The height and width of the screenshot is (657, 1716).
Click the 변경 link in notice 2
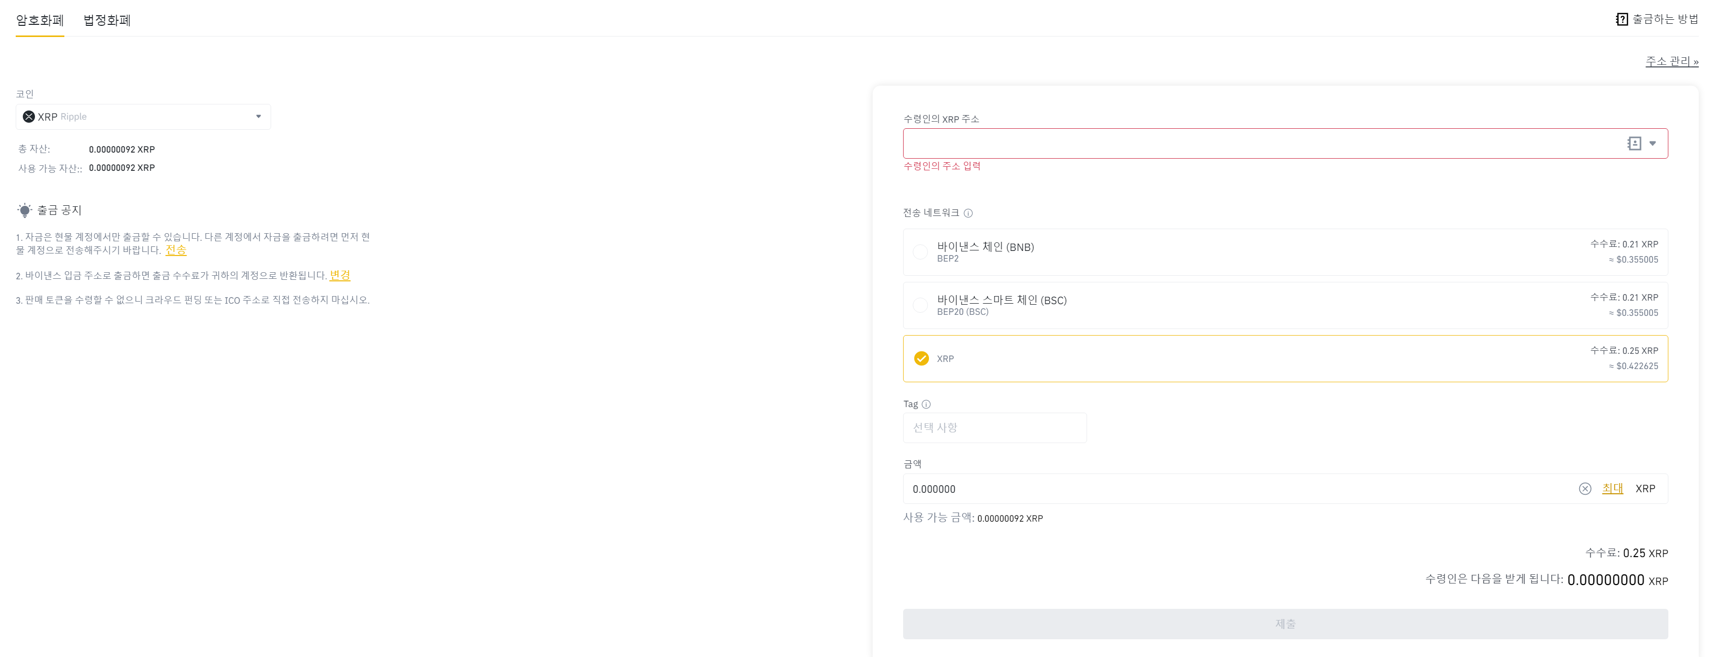pyautogui.click(x=340, y=275)
